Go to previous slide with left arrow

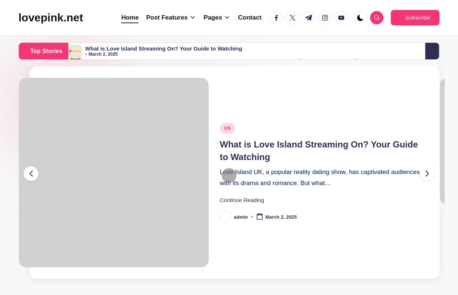coord(31,174)
